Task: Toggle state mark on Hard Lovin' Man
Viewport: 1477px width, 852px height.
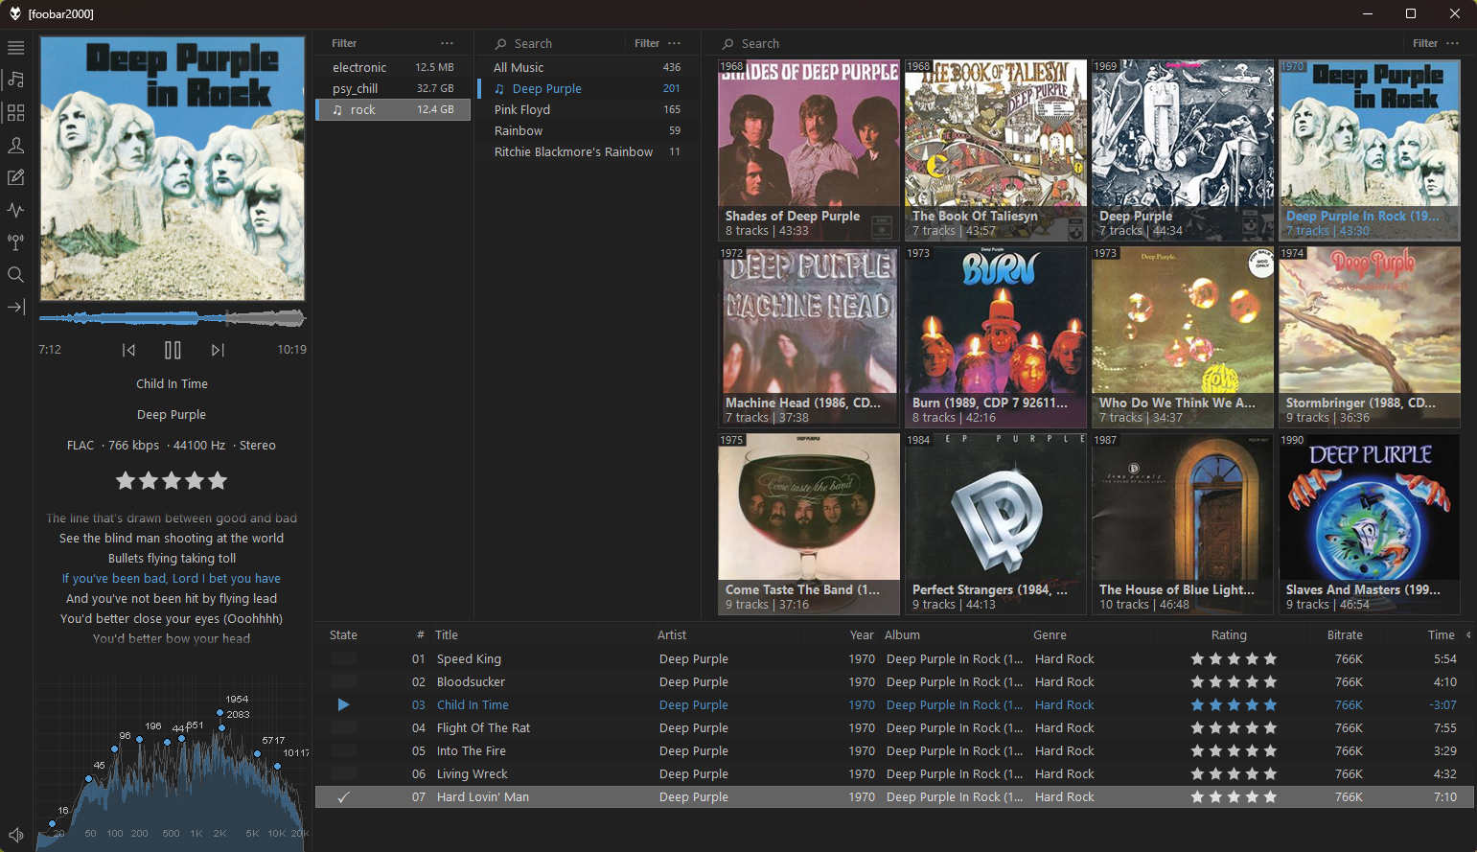Action: coord(343,797)
